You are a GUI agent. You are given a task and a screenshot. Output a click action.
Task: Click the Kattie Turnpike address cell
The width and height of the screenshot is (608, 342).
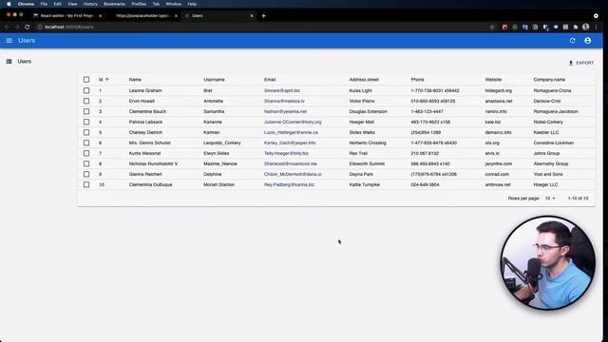point(365,184)
